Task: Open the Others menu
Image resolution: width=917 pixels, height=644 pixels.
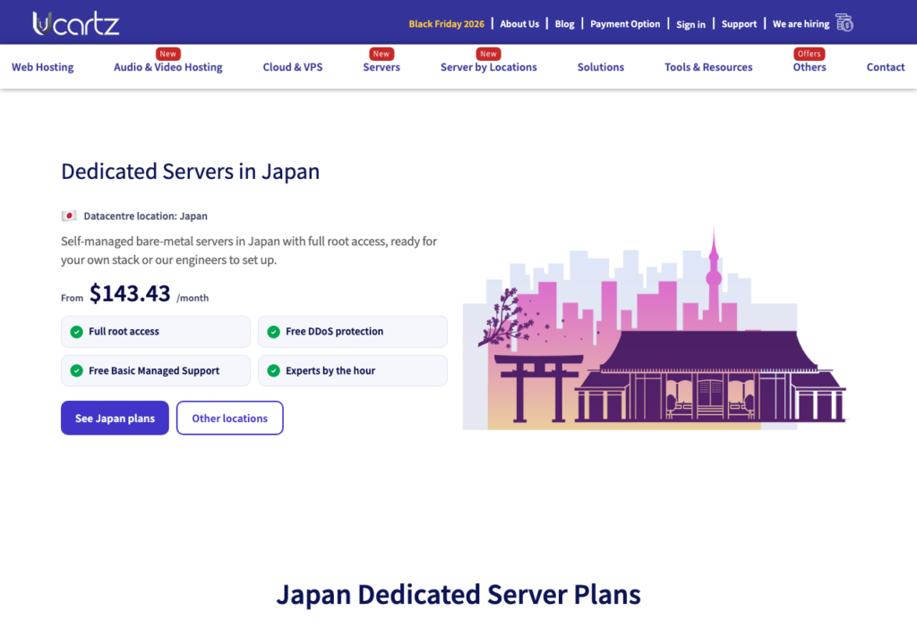Action: pos(810,67)
